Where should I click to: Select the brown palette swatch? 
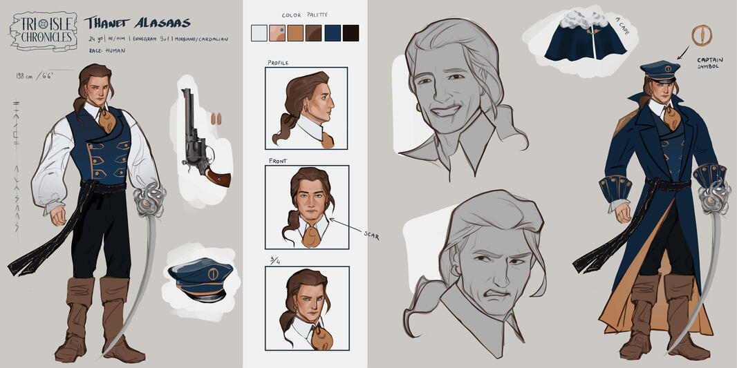pos(313,33)
